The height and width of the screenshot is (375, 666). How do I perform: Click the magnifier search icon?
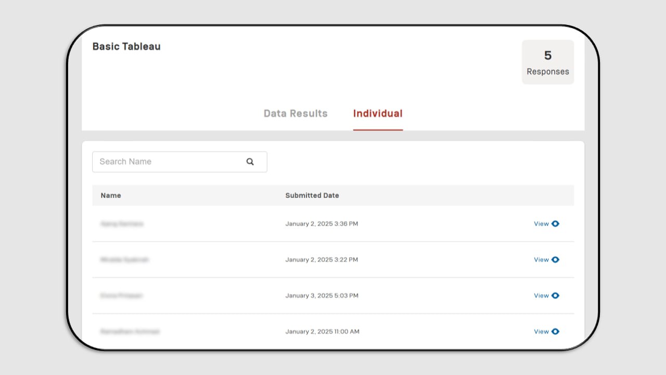coord(250,162)
